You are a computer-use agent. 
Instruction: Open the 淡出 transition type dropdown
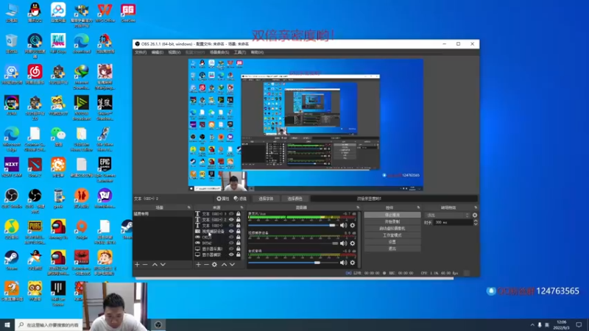pyautogui.click(x=448, y=215)
